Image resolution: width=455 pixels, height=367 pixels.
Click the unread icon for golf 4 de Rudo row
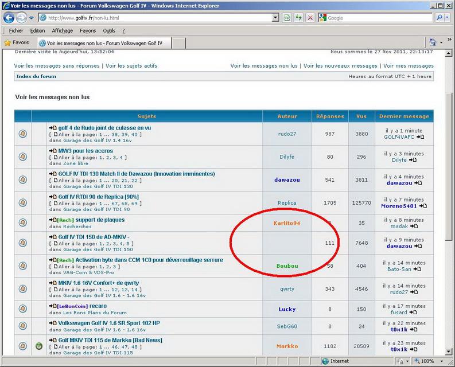[23, 134]
